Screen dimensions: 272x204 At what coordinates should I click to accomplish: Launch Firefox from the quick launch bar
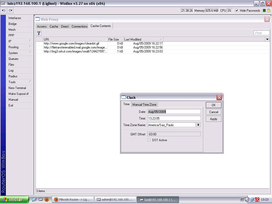pyautogui.click(x=47, y=199)
